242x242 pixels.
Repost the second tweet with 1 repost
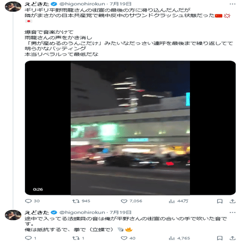[78, 238]
